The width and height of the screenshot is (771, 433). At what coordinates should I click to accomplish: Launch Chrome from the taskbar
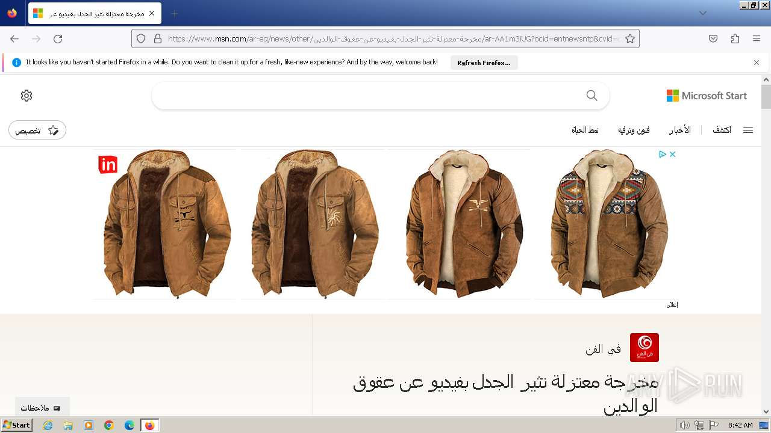(x=109, y=425)
